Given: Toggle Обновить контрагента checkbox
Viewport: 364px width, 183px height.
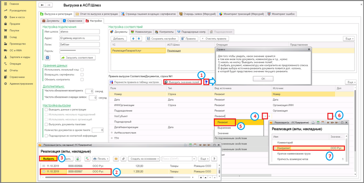Looking at the screenshot, I should (82, 79).
